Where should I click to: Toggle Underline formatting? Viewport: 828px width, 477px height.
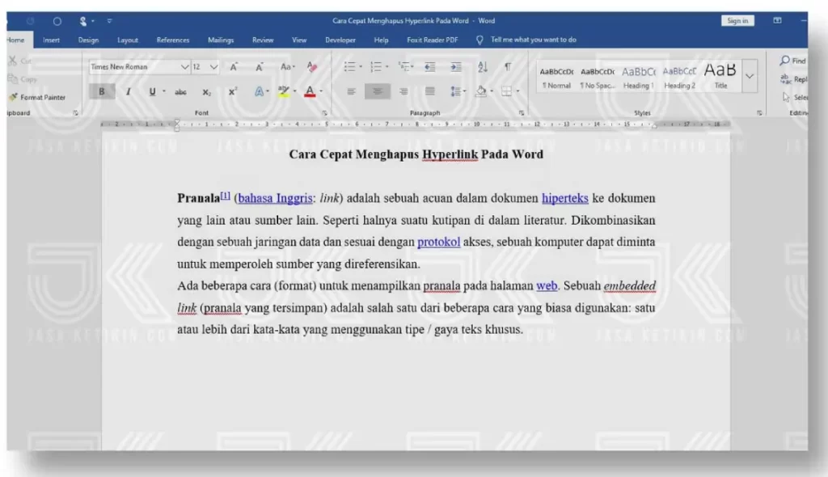[152, 91]
